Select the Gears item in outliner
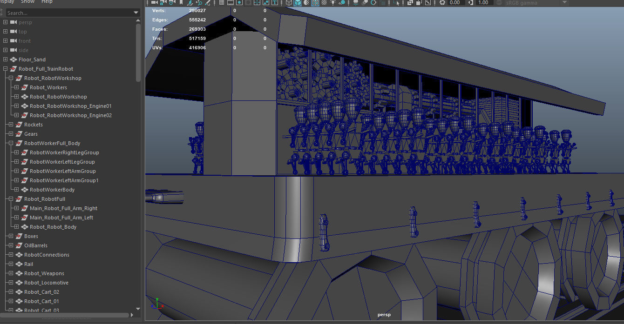624x324 pixels. 31,134
